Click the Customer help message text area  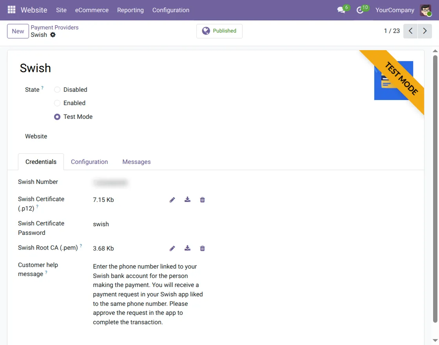tap(149, 294)
